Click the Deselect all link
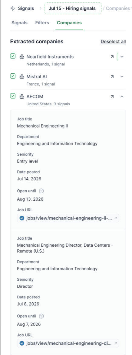Screen dimensions: 132x355 point(113,42)
